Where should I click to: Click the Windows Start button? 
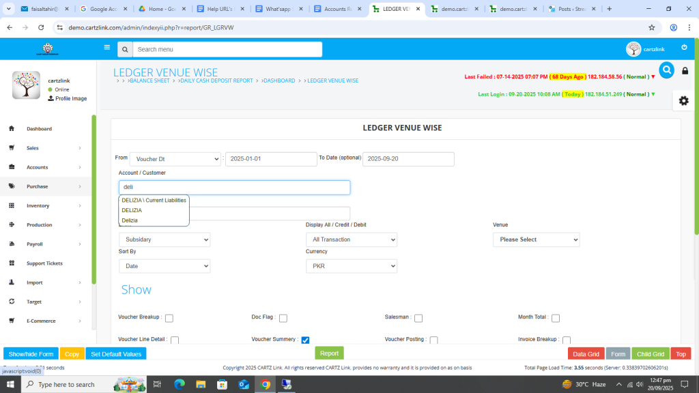coord(10,384)
